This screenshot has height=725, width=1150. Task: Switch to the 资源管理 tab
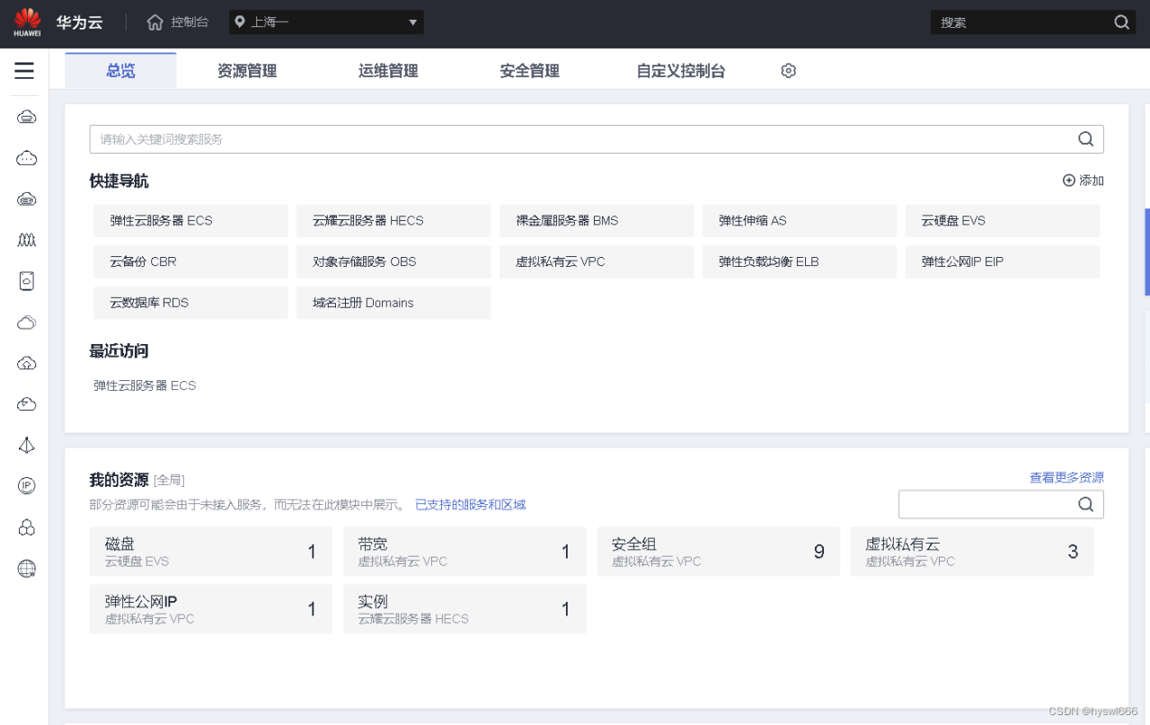click(246, 70)
